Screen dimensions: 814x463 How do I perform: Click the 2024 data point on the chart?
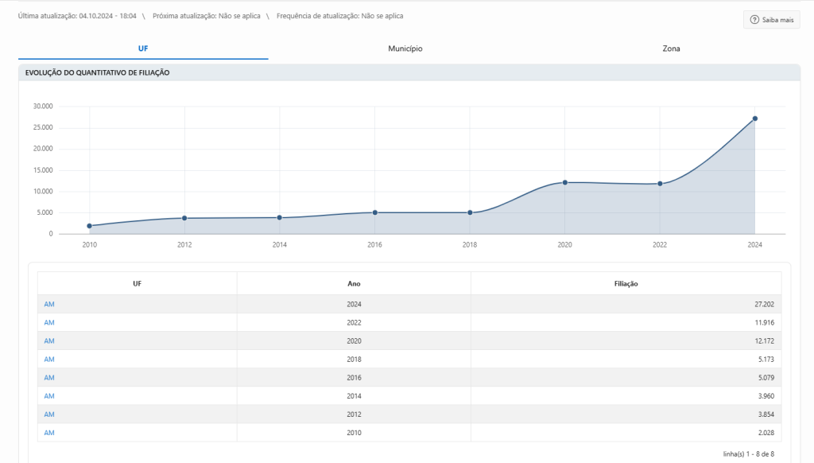tap(754, 119)
